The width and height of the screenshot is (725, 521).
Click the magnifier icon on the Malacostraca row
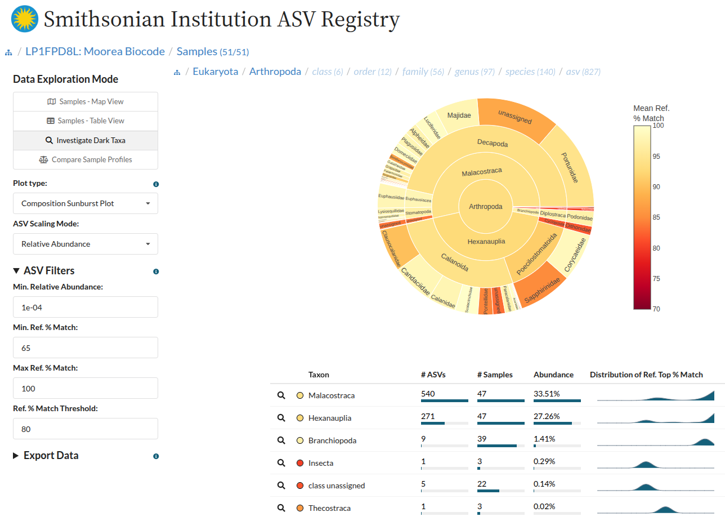click(x=281, y=395)
